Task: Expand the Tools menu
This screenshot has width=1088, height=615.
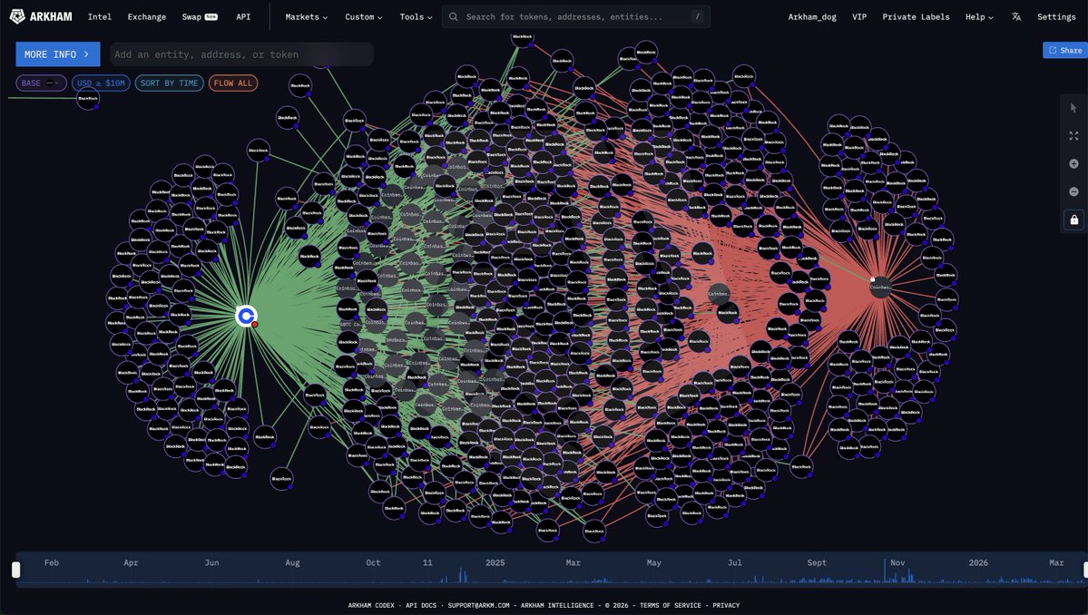Action: [x=416, y=16]
